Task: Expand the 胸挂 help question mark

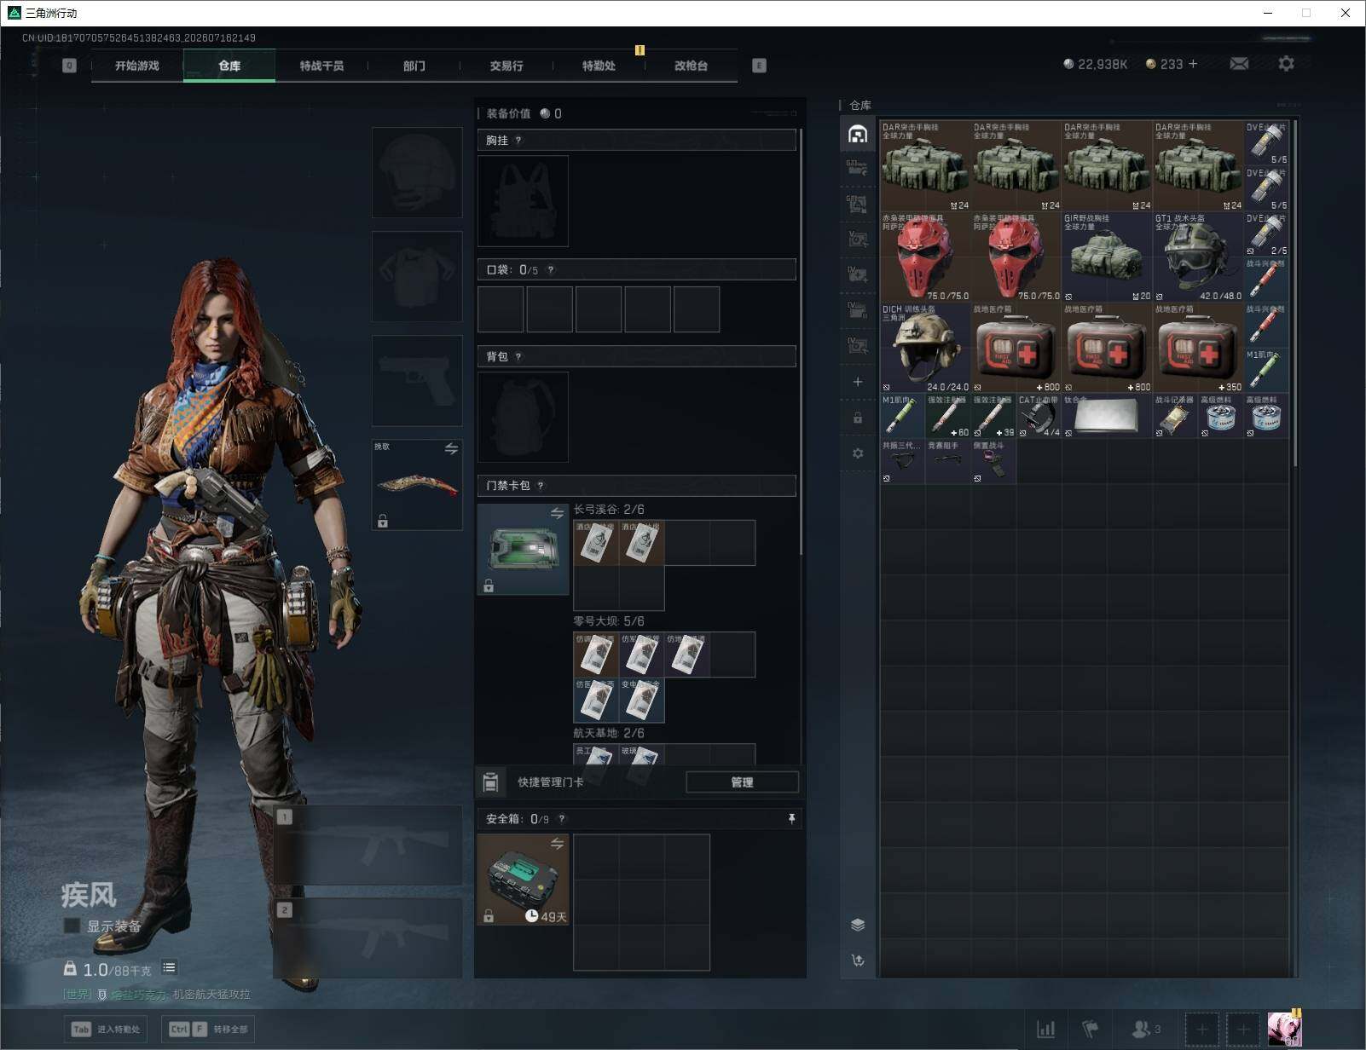Action: pyautogui.click(x=518, y=141)
